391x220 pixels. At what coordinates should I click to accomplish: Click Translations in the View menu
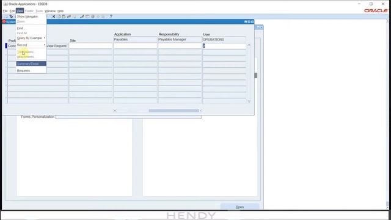tap(31, 52)
